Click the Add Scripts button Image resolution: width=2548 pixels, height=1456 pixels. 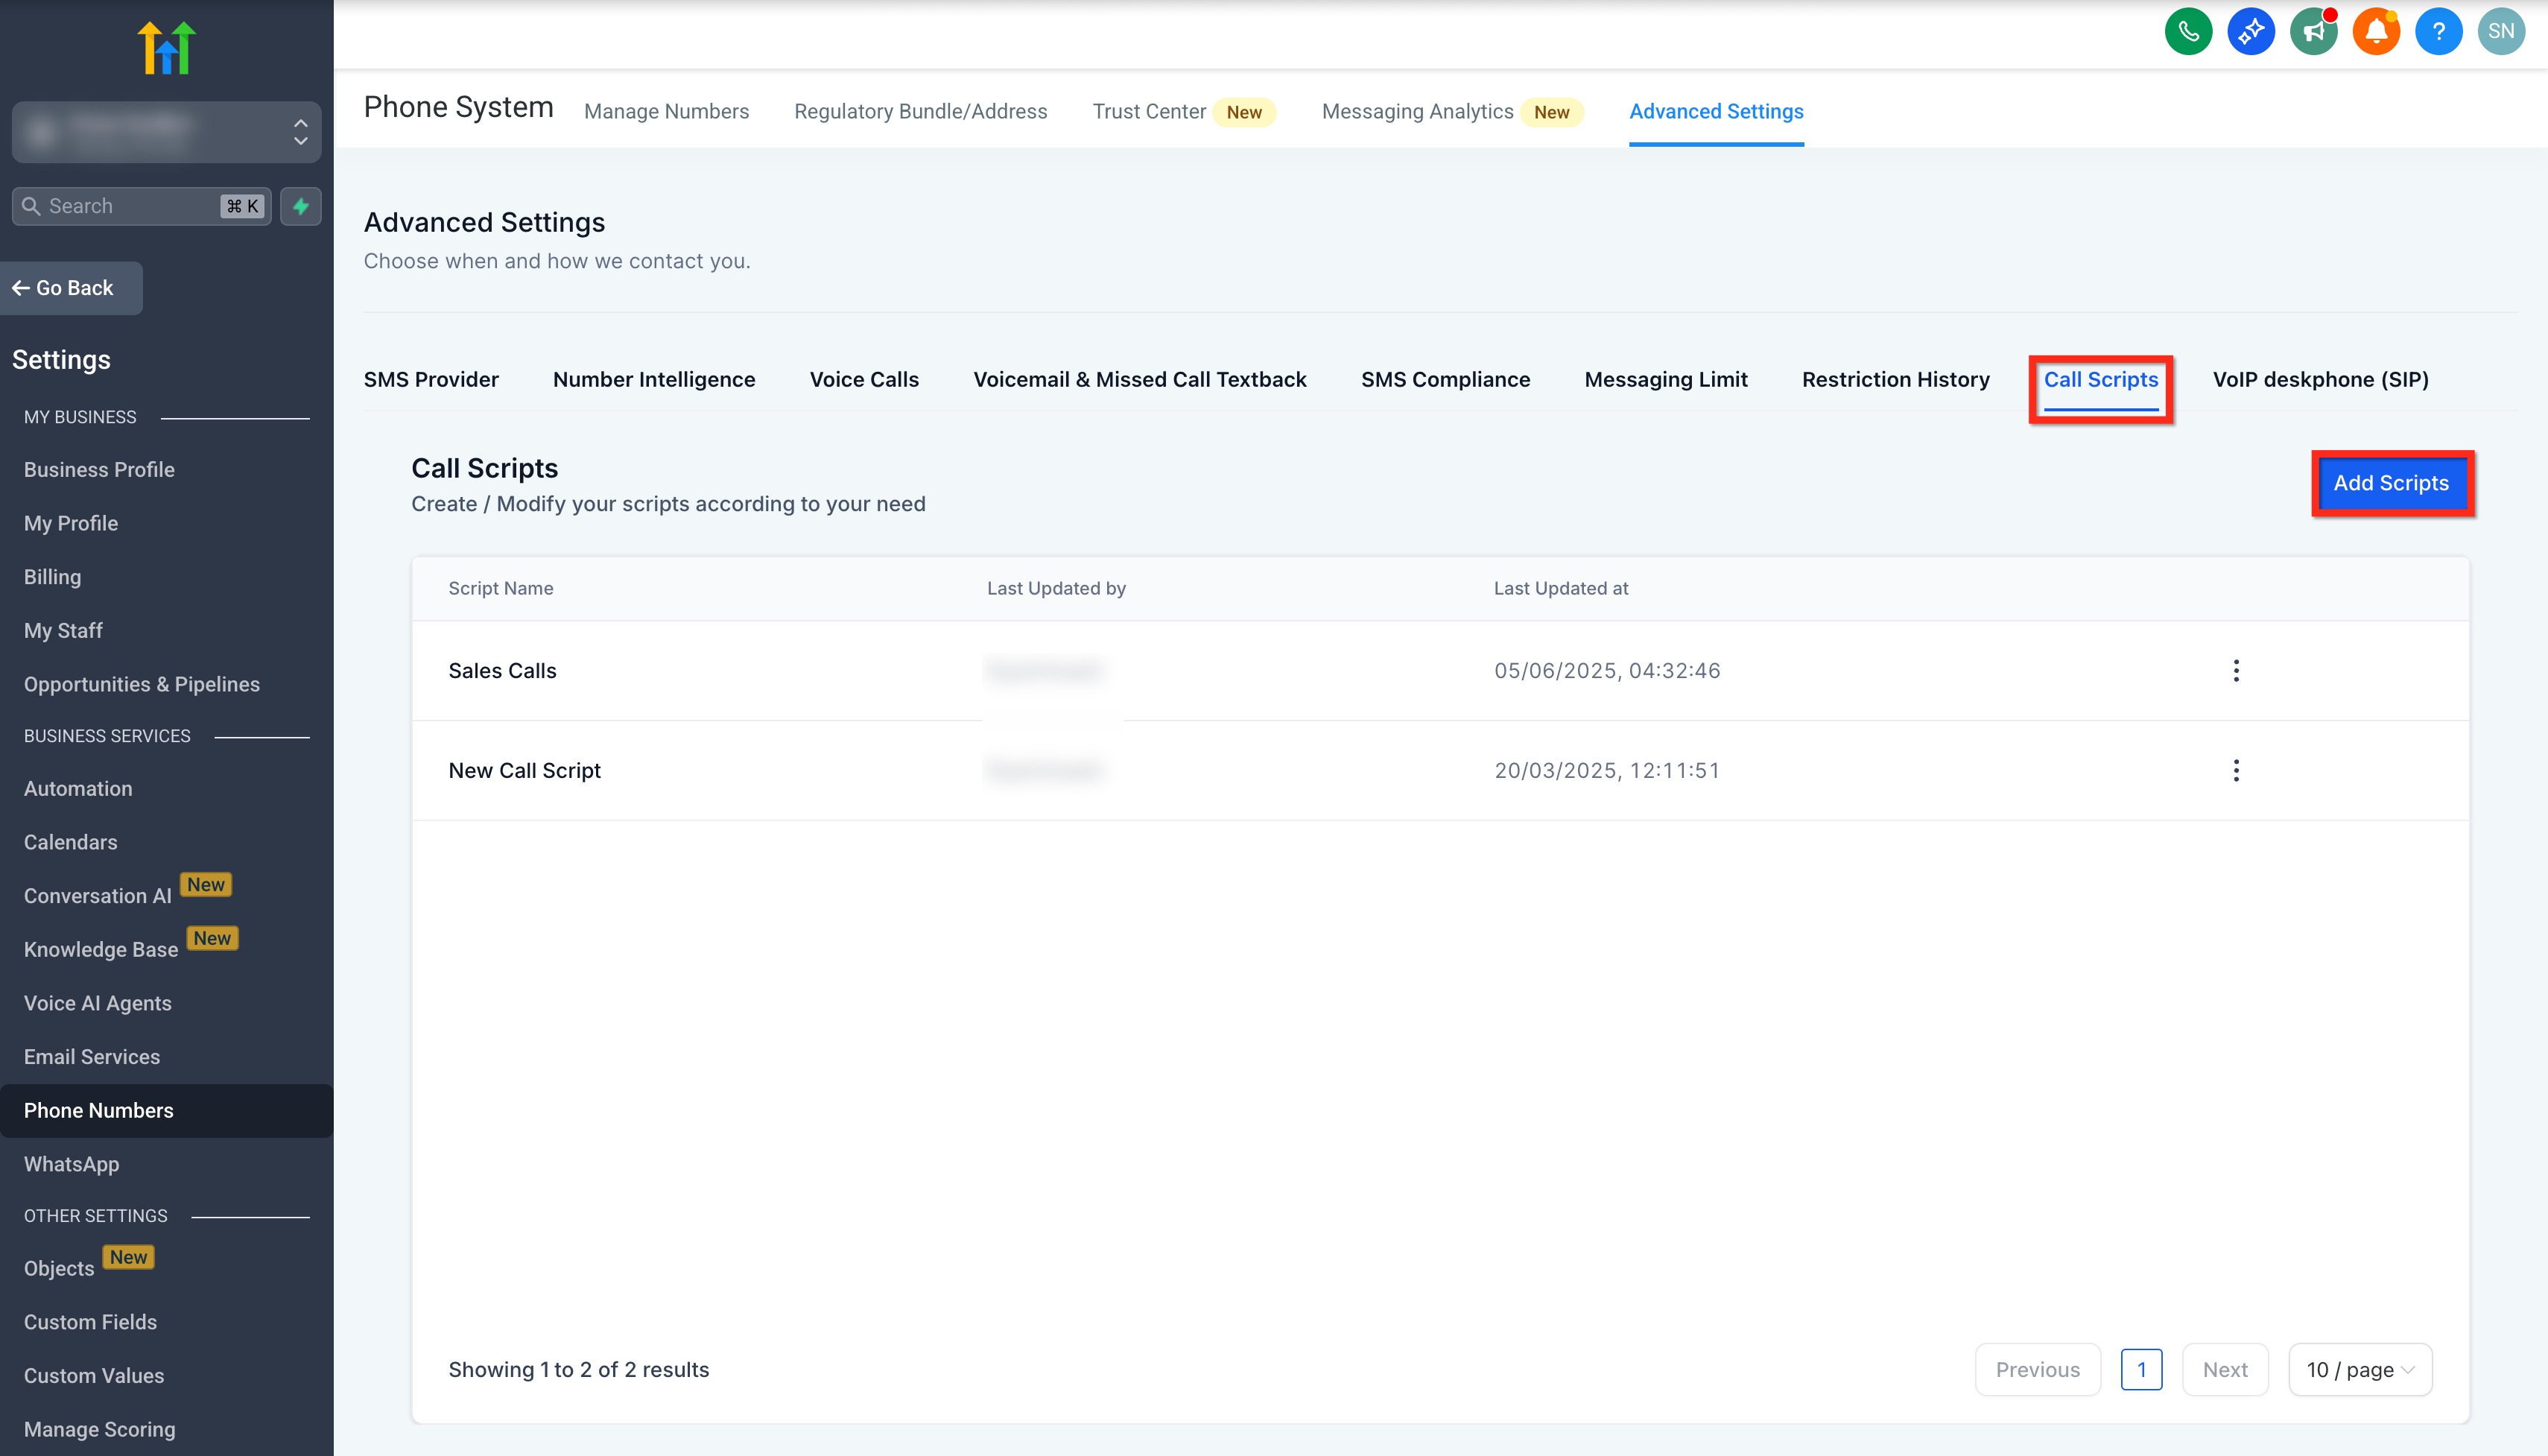2390,484
